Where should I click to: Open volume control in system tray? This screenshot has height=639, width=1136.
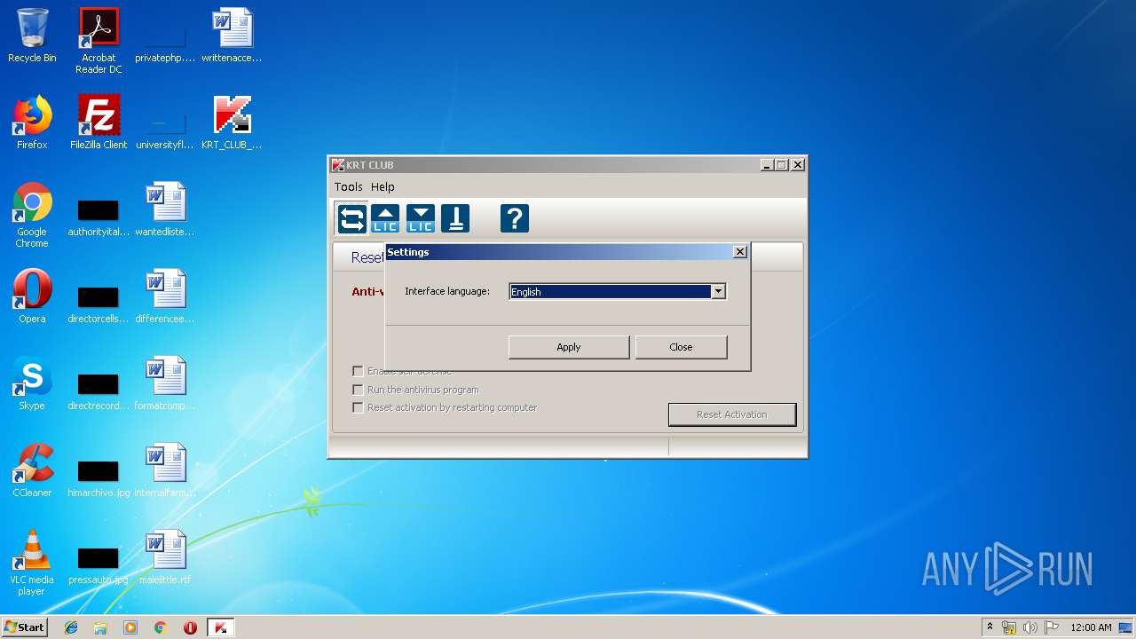click(x=1030, y=627)
